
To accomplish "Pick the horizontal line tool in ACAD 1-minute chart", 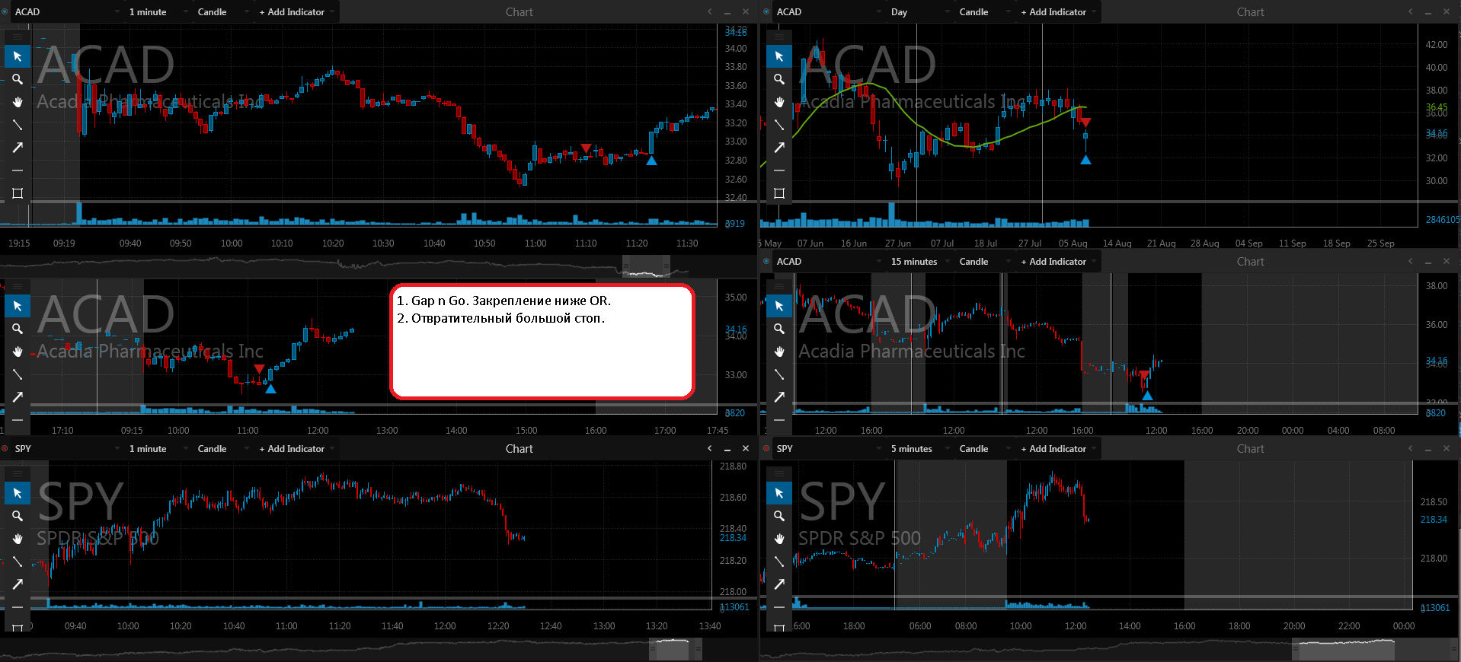I will tap(17, 170).
